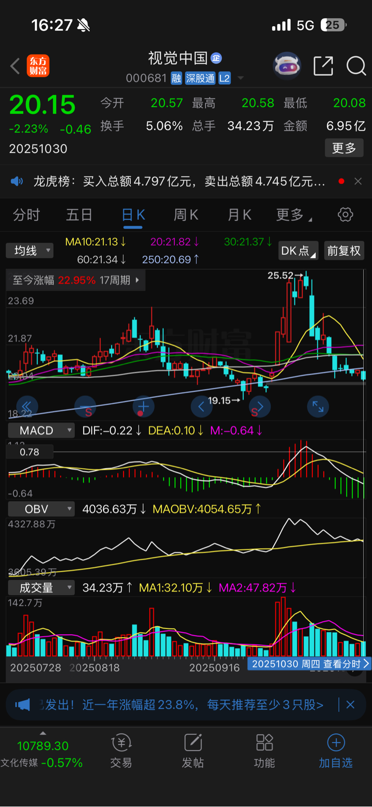Select the 日K tab

(x=133, y=214)
